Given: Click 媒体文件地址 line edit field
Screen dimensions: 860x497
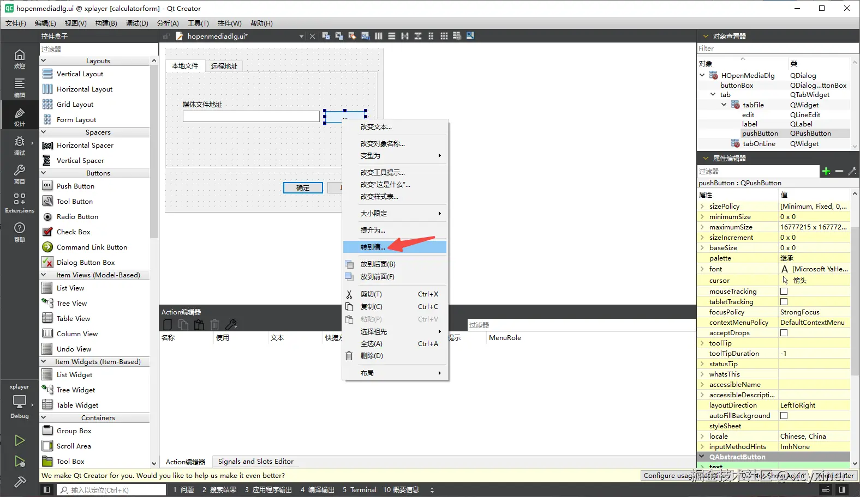Looking at the screenshot, I should pyautogui.click(x=251, y=116).
